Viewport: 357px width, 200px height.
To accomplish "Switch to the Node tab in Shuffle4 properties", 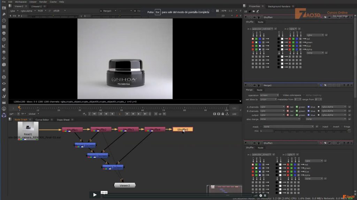I will [261, 22].
